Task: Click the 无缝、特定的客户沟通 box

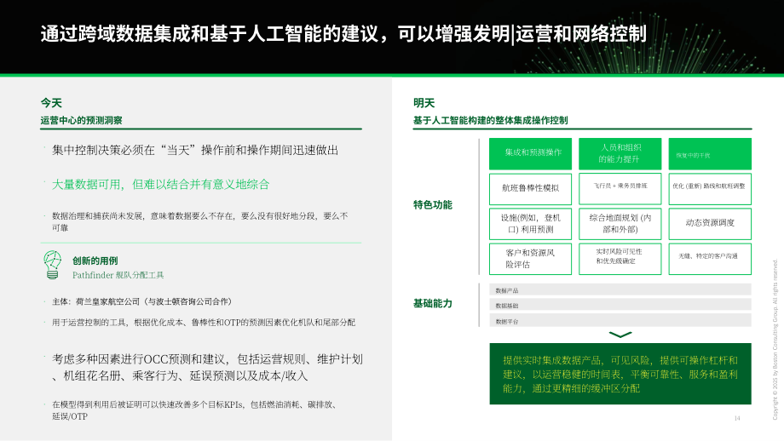Action: 710,259
